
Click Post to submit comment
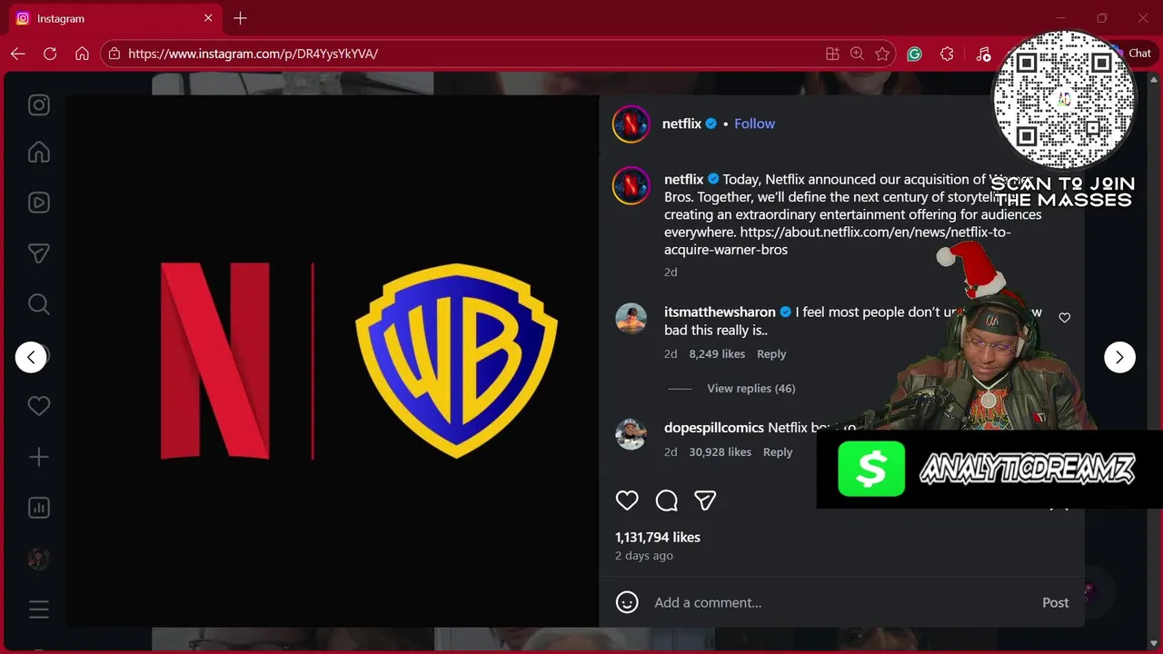1055,602
